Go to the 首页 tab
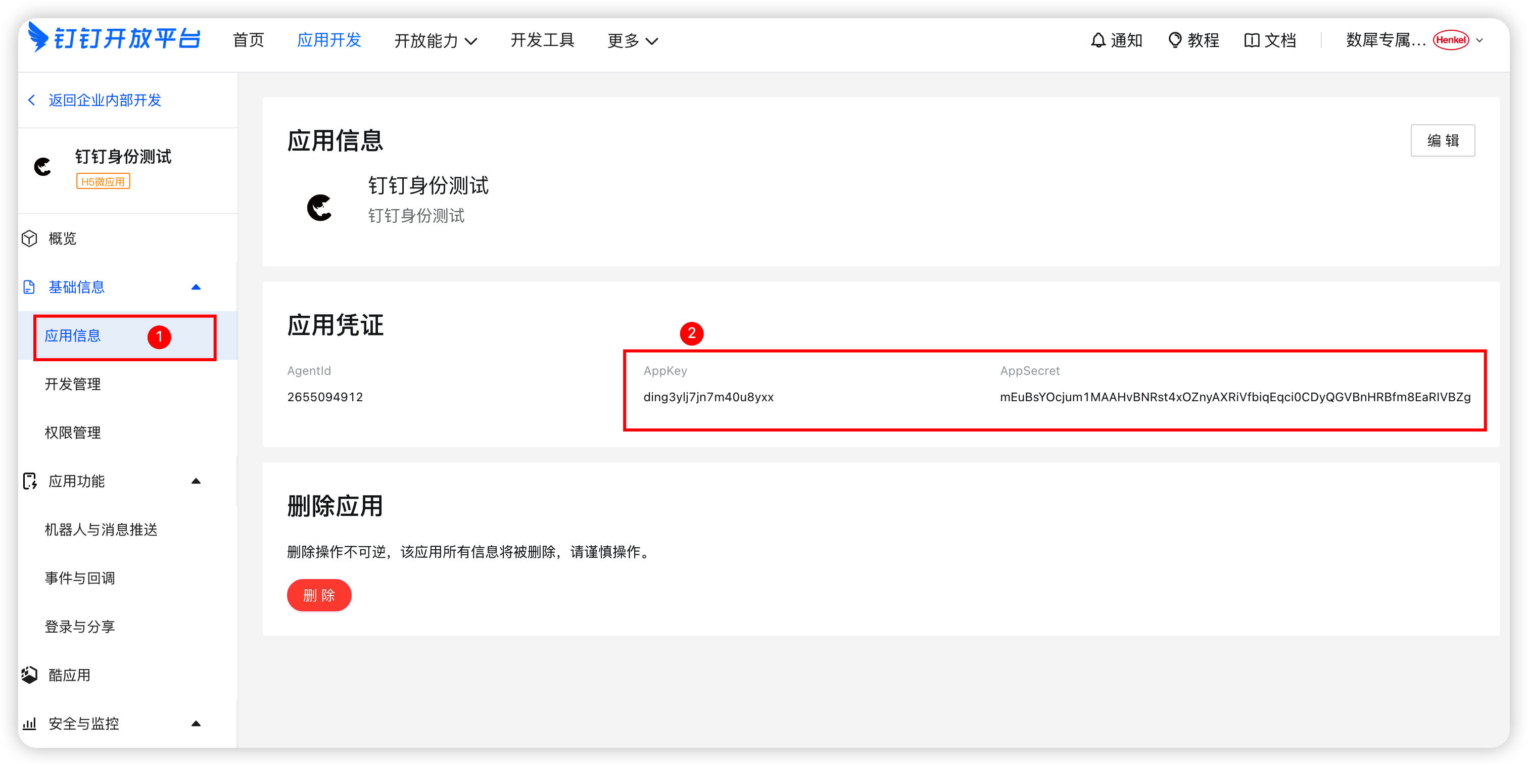Screen dimensions: 1528x766 pyautogui.click(x=249, y=40)
